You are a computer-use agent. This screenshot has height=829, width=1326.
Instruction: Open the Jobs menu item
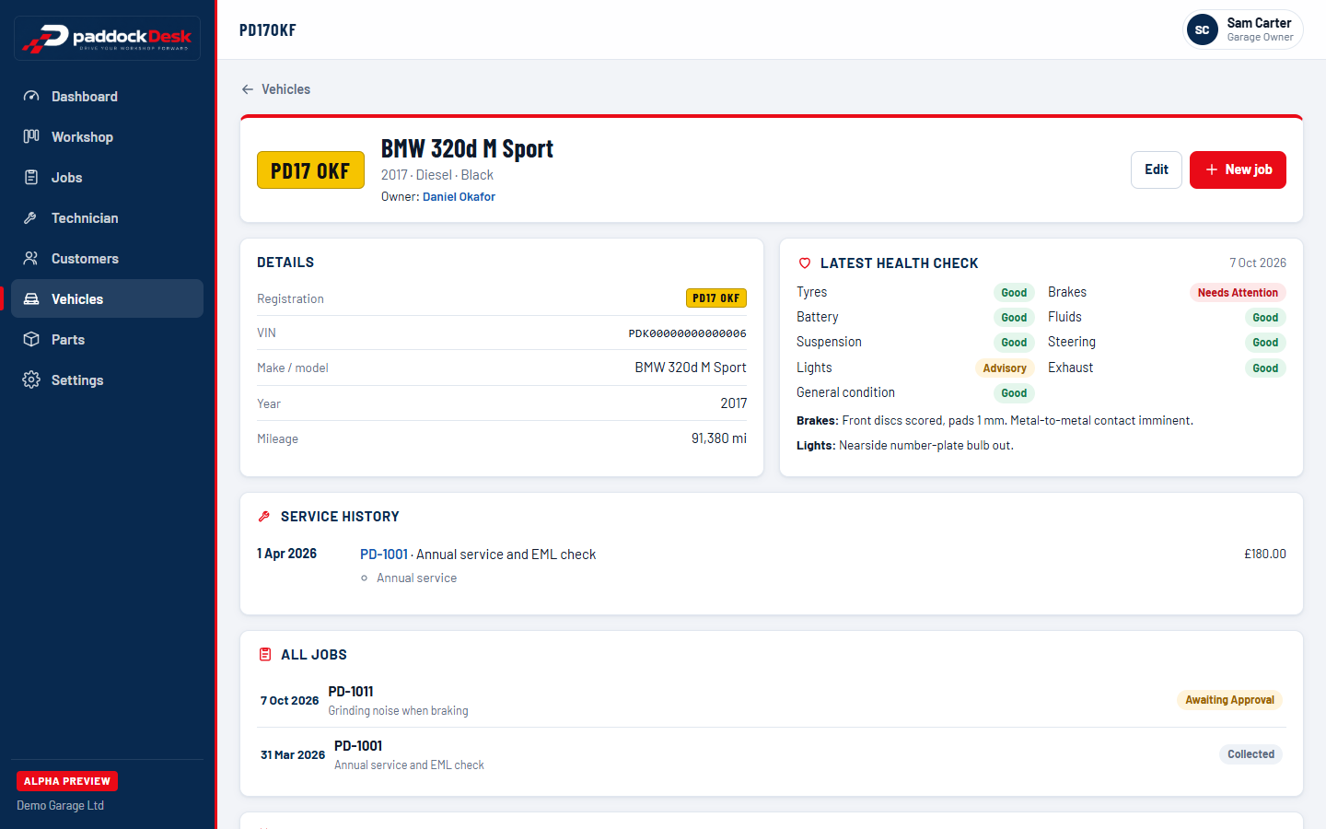click(x=107, y=178)
